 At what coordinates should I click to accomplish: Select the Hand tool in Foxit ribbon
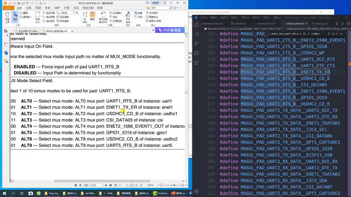pos(7,17)
